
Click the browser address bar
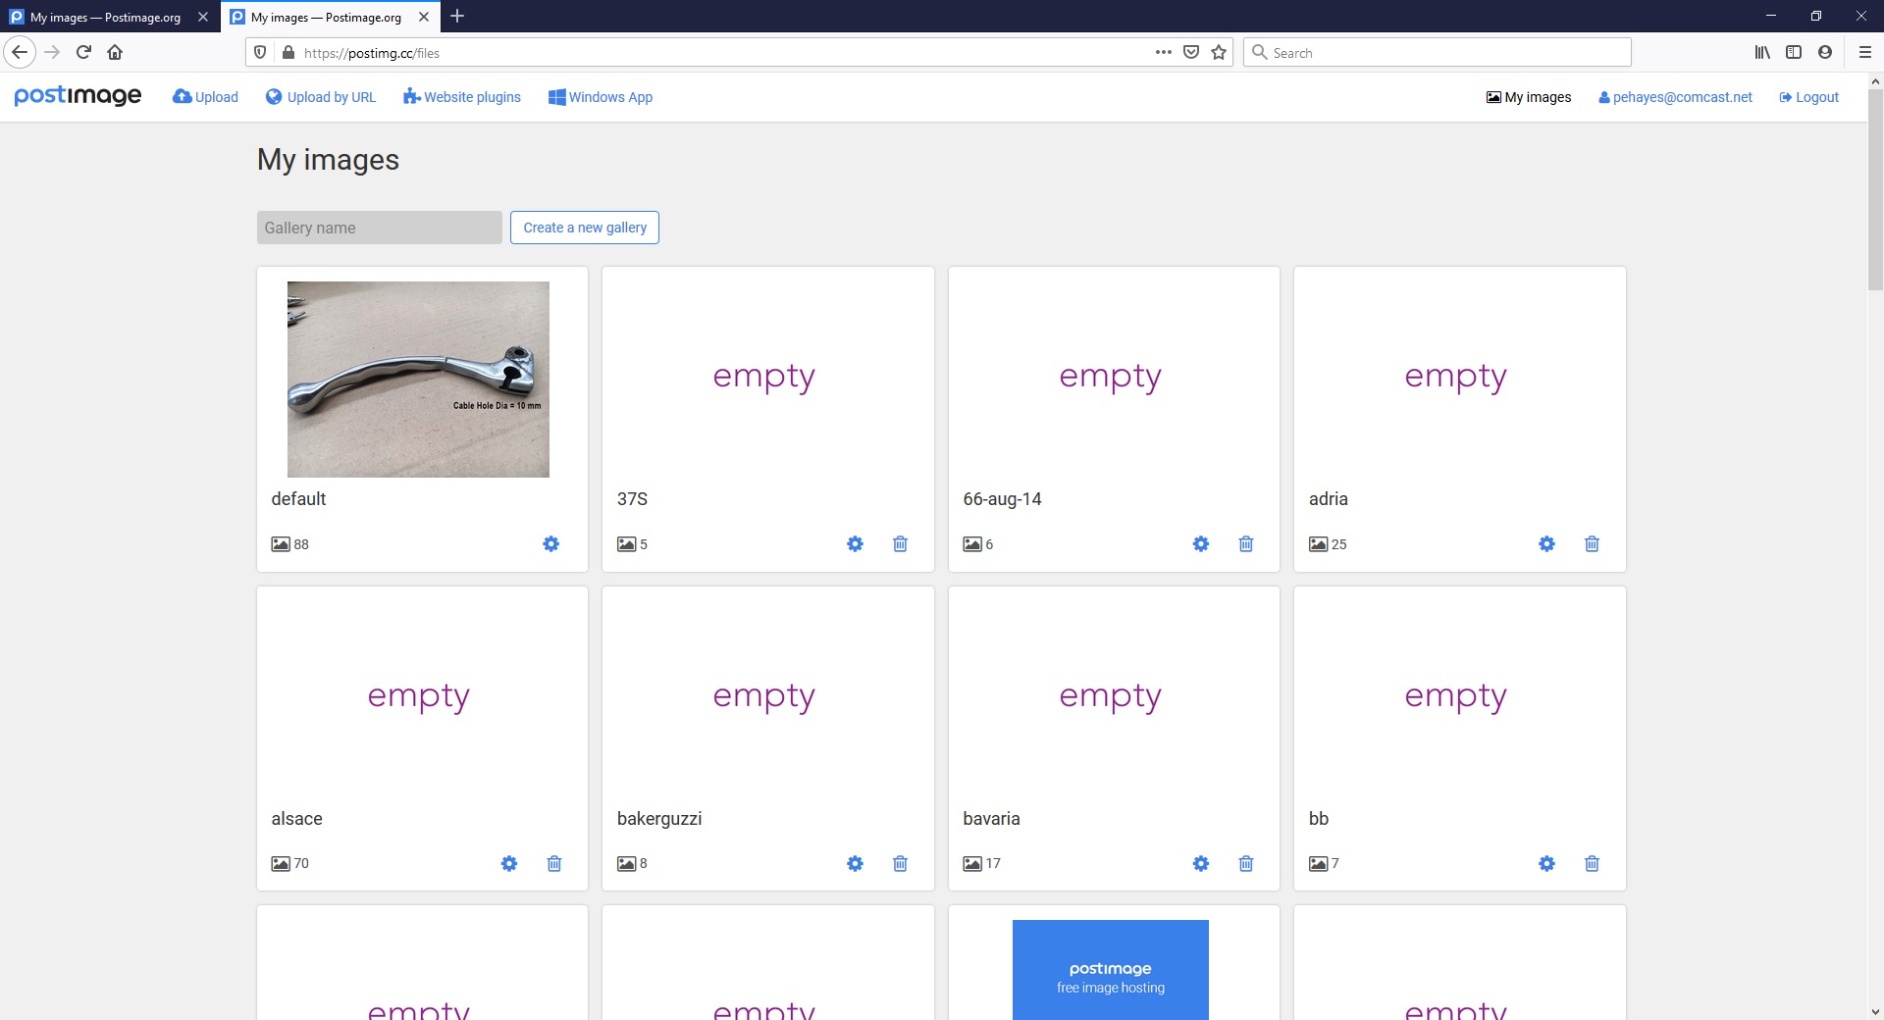point(726,53)
